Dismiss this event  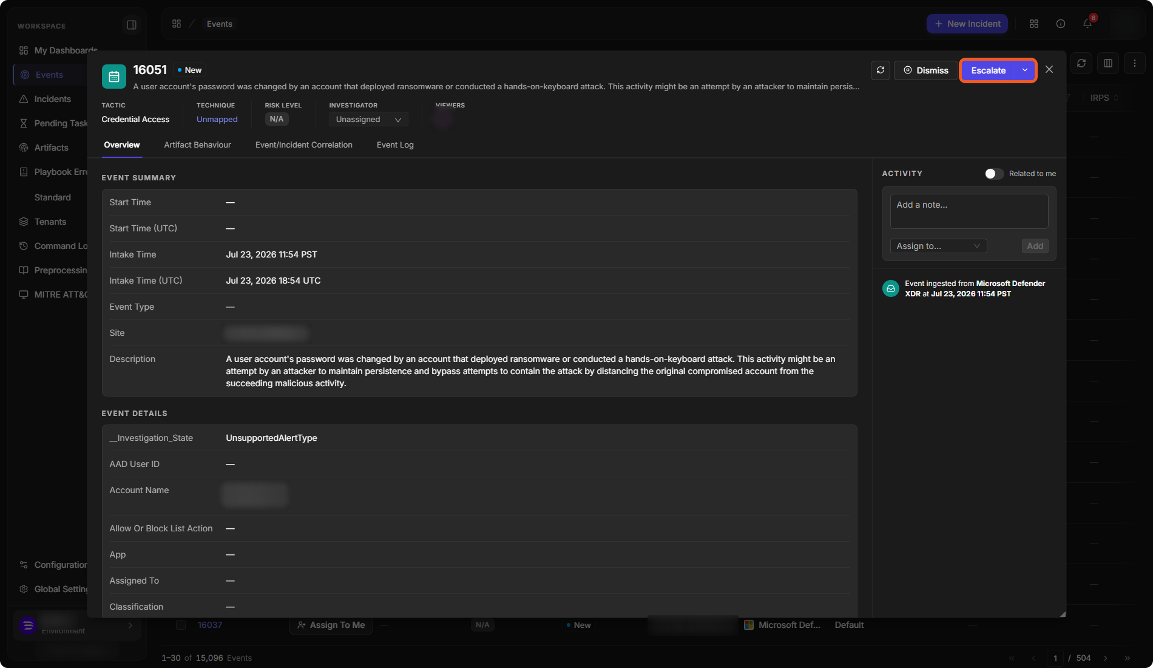[x=925, y=70]
